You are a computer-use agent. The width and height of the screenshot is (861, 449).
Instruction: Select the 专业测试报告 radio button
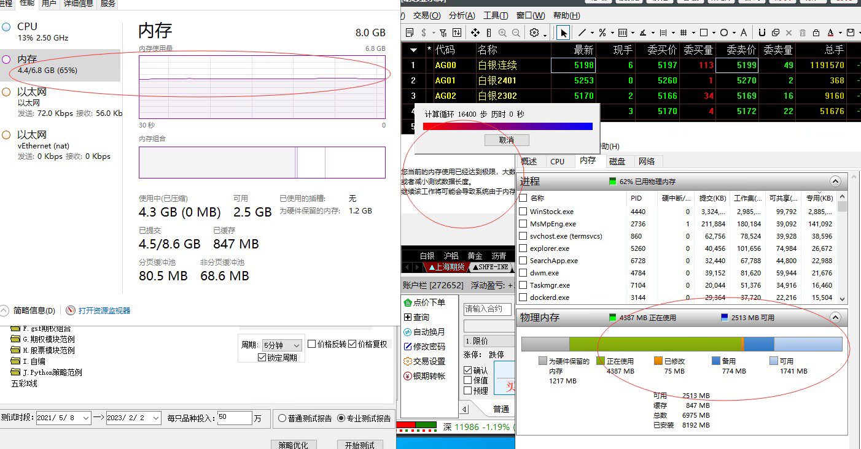341,418
